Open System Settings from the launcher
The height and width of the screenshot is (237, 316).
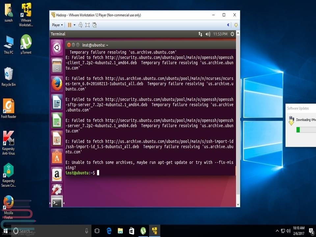[x=57, y=189]
